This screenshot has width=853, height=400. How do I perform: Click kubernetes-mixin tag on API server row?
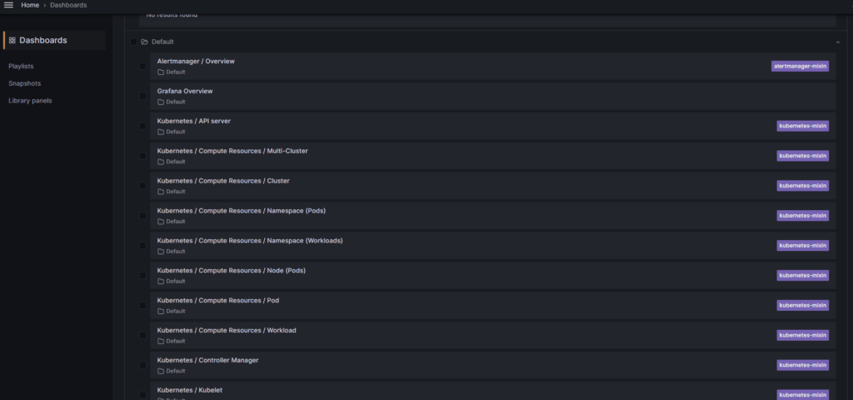pyautogui.click(x=802, y=127)
